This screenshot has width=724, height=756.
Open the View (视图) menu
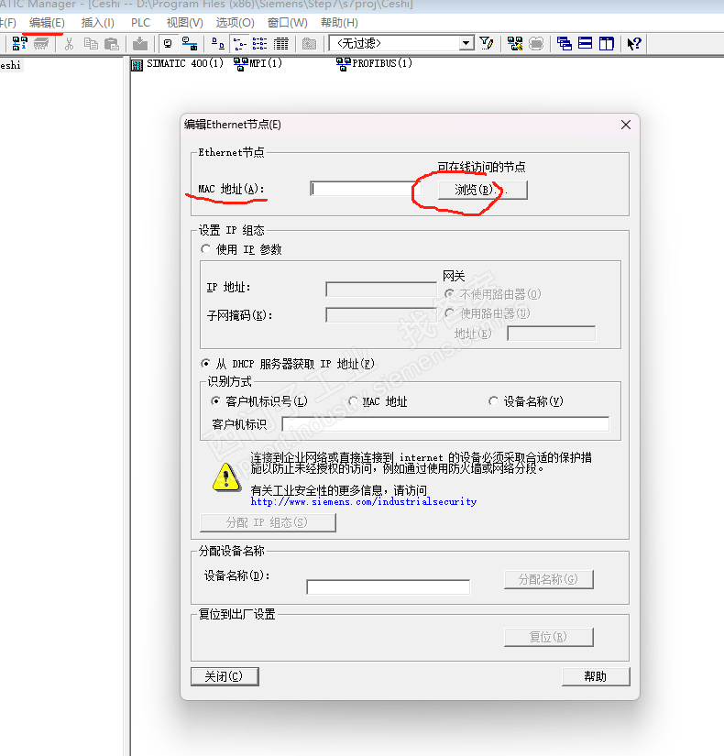click(x=185, y=23)
